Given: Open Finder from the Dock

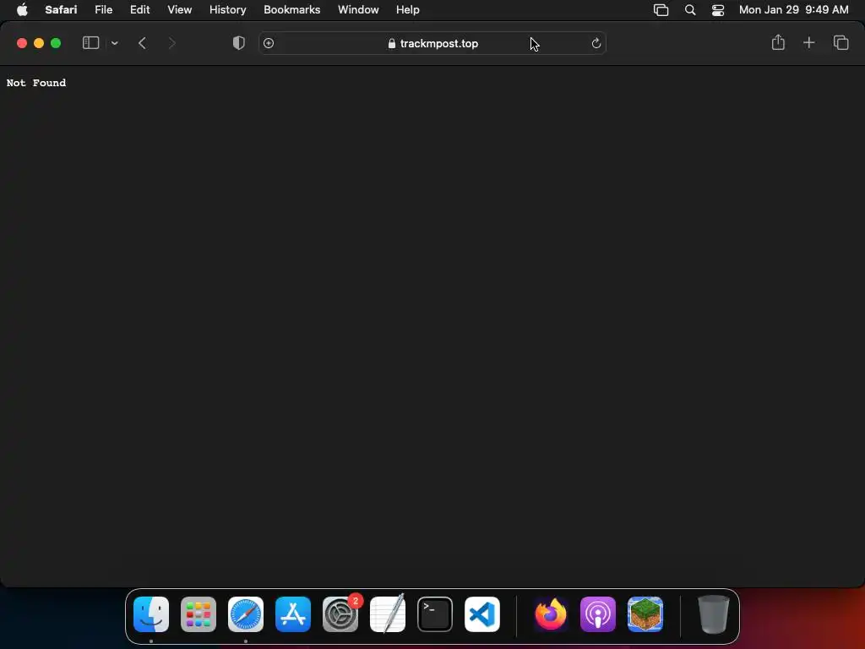Looking at the screenshot, I should 151,614.
